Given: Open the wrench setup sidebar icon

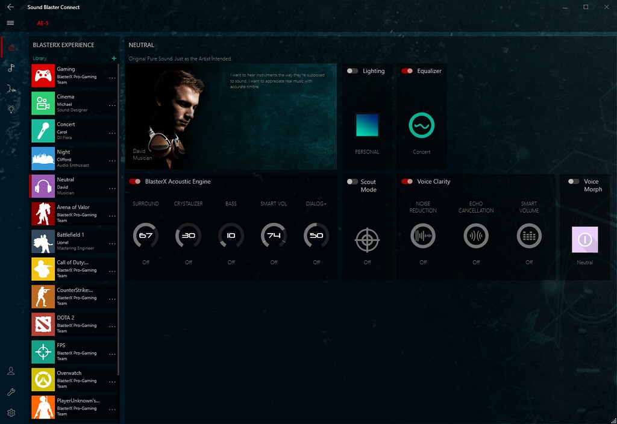Looking at the screenshot, I should tap(11, 391).
